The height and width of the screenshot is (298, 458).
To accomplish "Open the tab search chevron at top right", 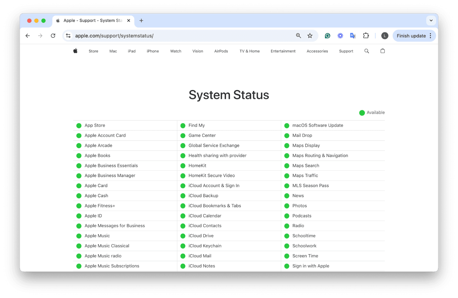I will [431, 21].
